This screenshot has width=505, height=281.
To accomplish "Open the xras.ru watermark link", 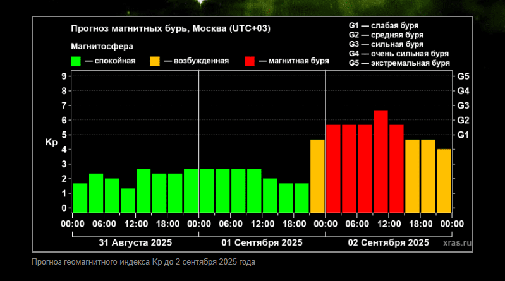I will point(458,242).
